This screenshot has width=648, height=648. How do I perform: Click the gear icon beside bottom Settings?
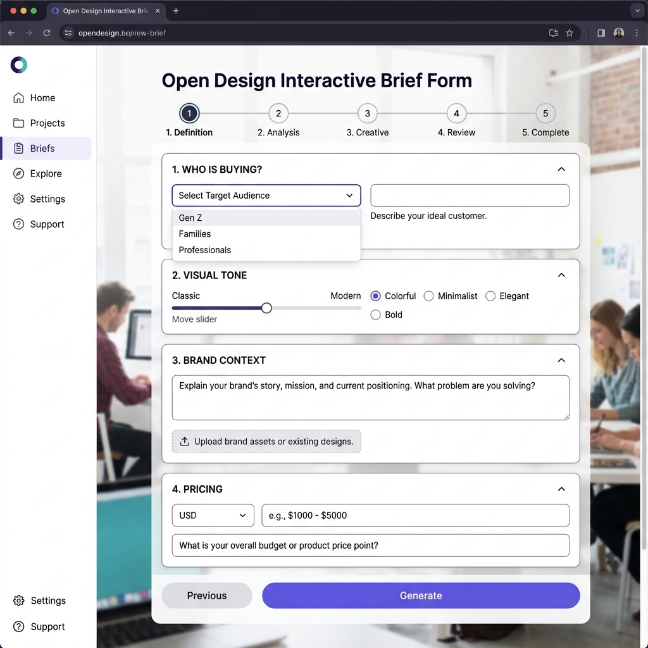18,601
